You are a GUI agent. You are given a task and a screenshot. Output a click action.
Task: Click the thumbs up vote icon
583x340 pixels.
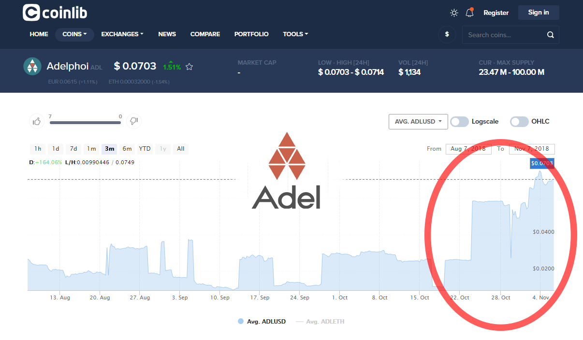37,121
